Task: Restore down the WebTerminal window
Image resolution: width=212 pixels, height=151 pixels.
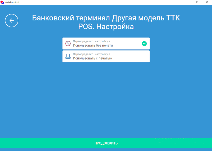Action: point(197,2)
